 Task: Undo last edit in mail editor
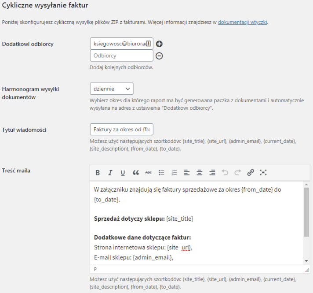(x=225, y=173)
